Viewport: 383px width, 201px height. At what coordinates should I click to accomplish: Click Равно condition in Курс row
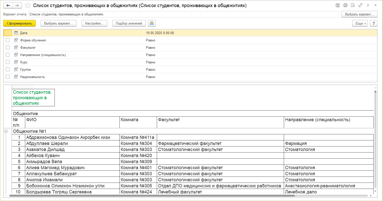pyautogui.click(x=150, y=62)
